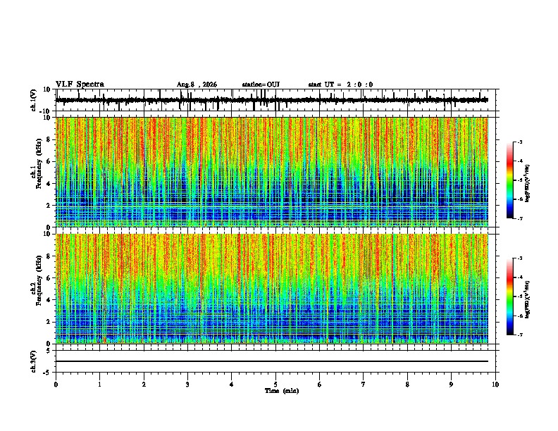Screen dimensions: 558x431
Task: Click the ch.2 spectrogram color scale bar
Action: coord(510,296)
